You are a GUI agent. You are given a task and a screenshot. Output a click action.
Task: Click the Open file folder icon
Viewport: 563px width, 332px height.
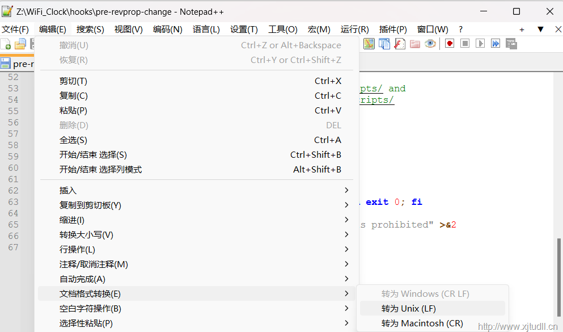tap(20, 44)
